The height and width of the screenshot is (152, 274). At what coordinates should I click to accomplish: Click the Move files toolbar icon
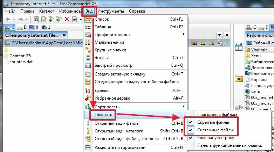coord(59,19)
